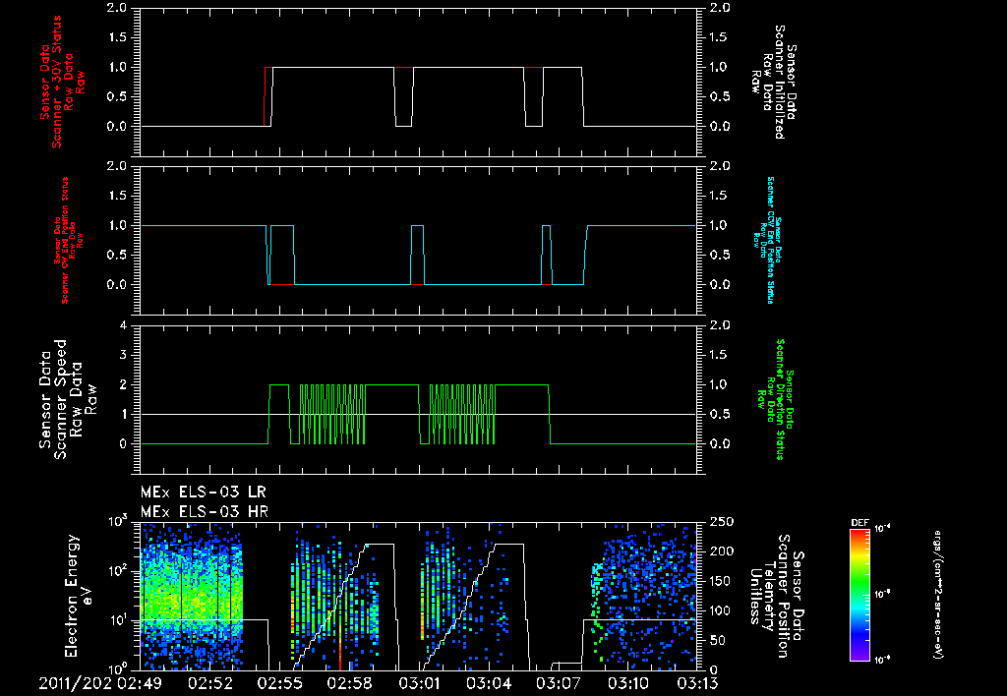The width and height of the screenshot is (1007, 696).
Task: Click the bottom exponent label of the color bar
Action: pos(882,659)
